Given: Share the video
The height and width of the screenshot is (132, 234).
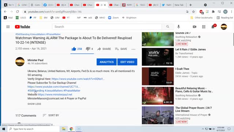Looking at the screenshot, I should coord(104,49).
